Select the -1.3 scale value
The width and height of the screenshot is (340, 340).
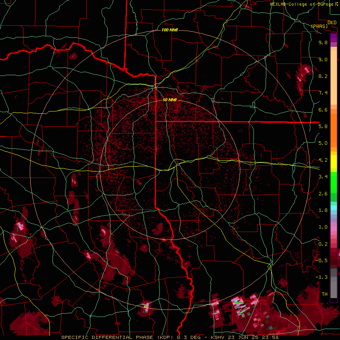tap(321, 277)
